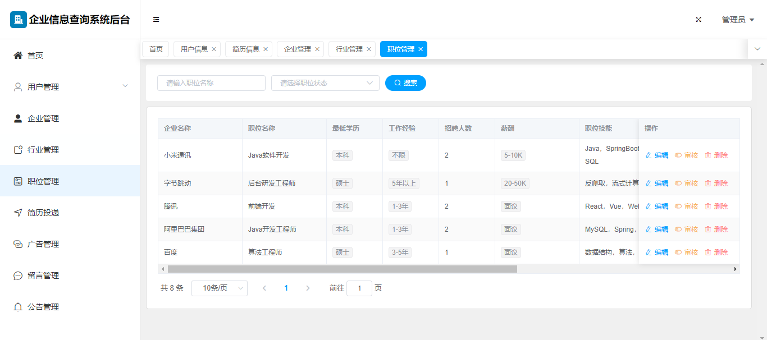Click 审核 for the 百度 row
Screen dimensions: 767x340
pyautogui.click(x=686, y=252)
